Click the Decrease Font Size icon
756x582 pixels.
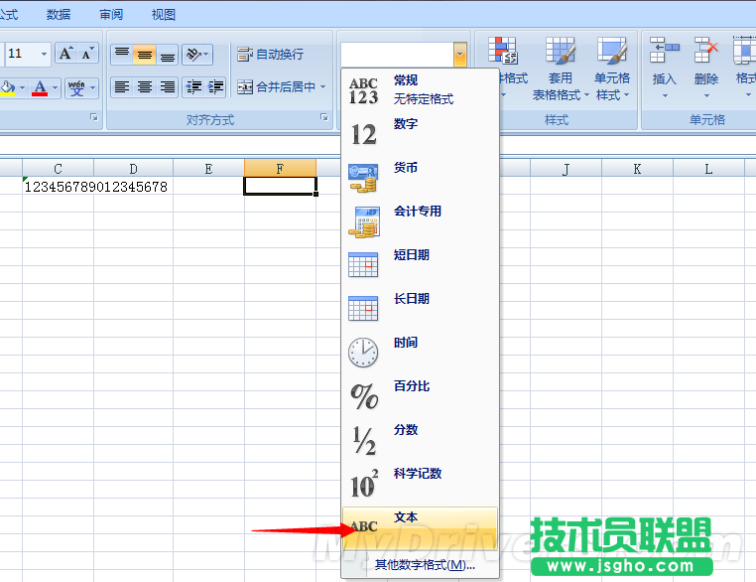(87, 54)
